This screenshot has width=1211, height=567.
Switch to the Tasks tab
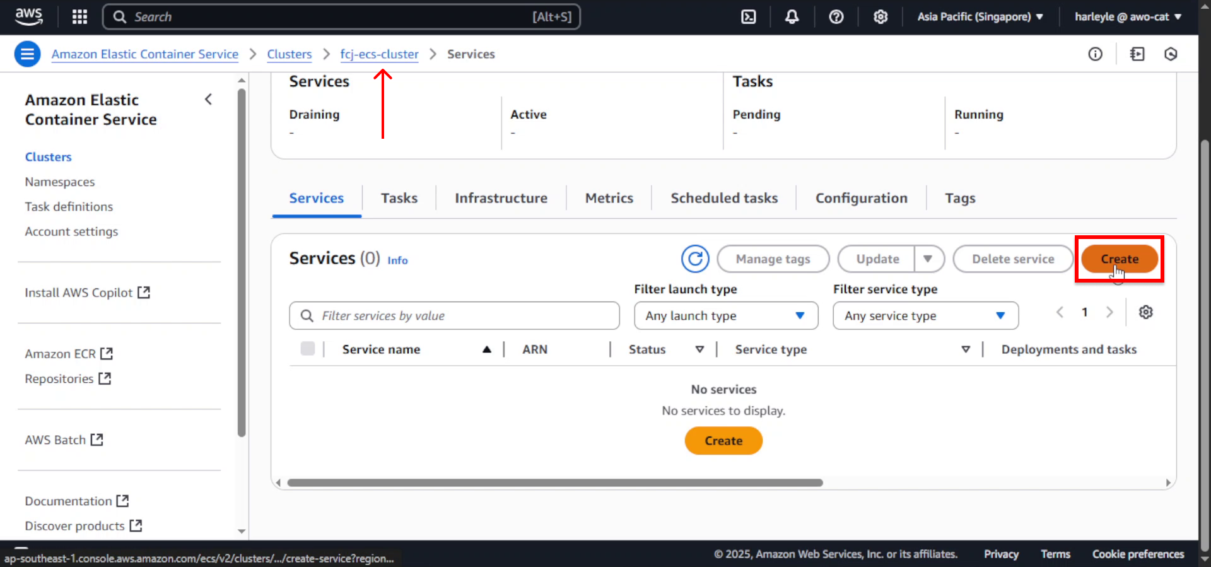[x=399, y=198]
